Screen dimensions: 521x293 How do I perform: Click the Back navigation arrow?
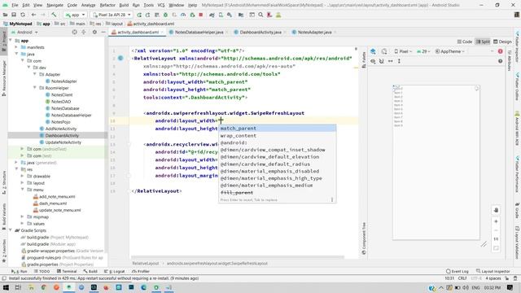point(33,15)
